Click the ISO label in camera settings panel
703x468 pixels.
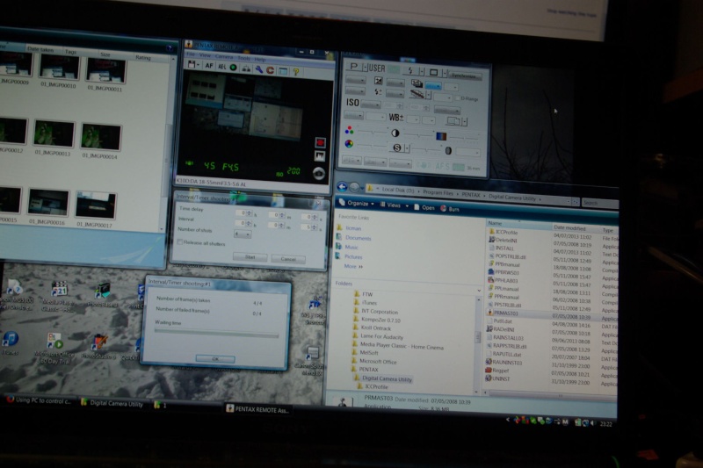point(352,103)
